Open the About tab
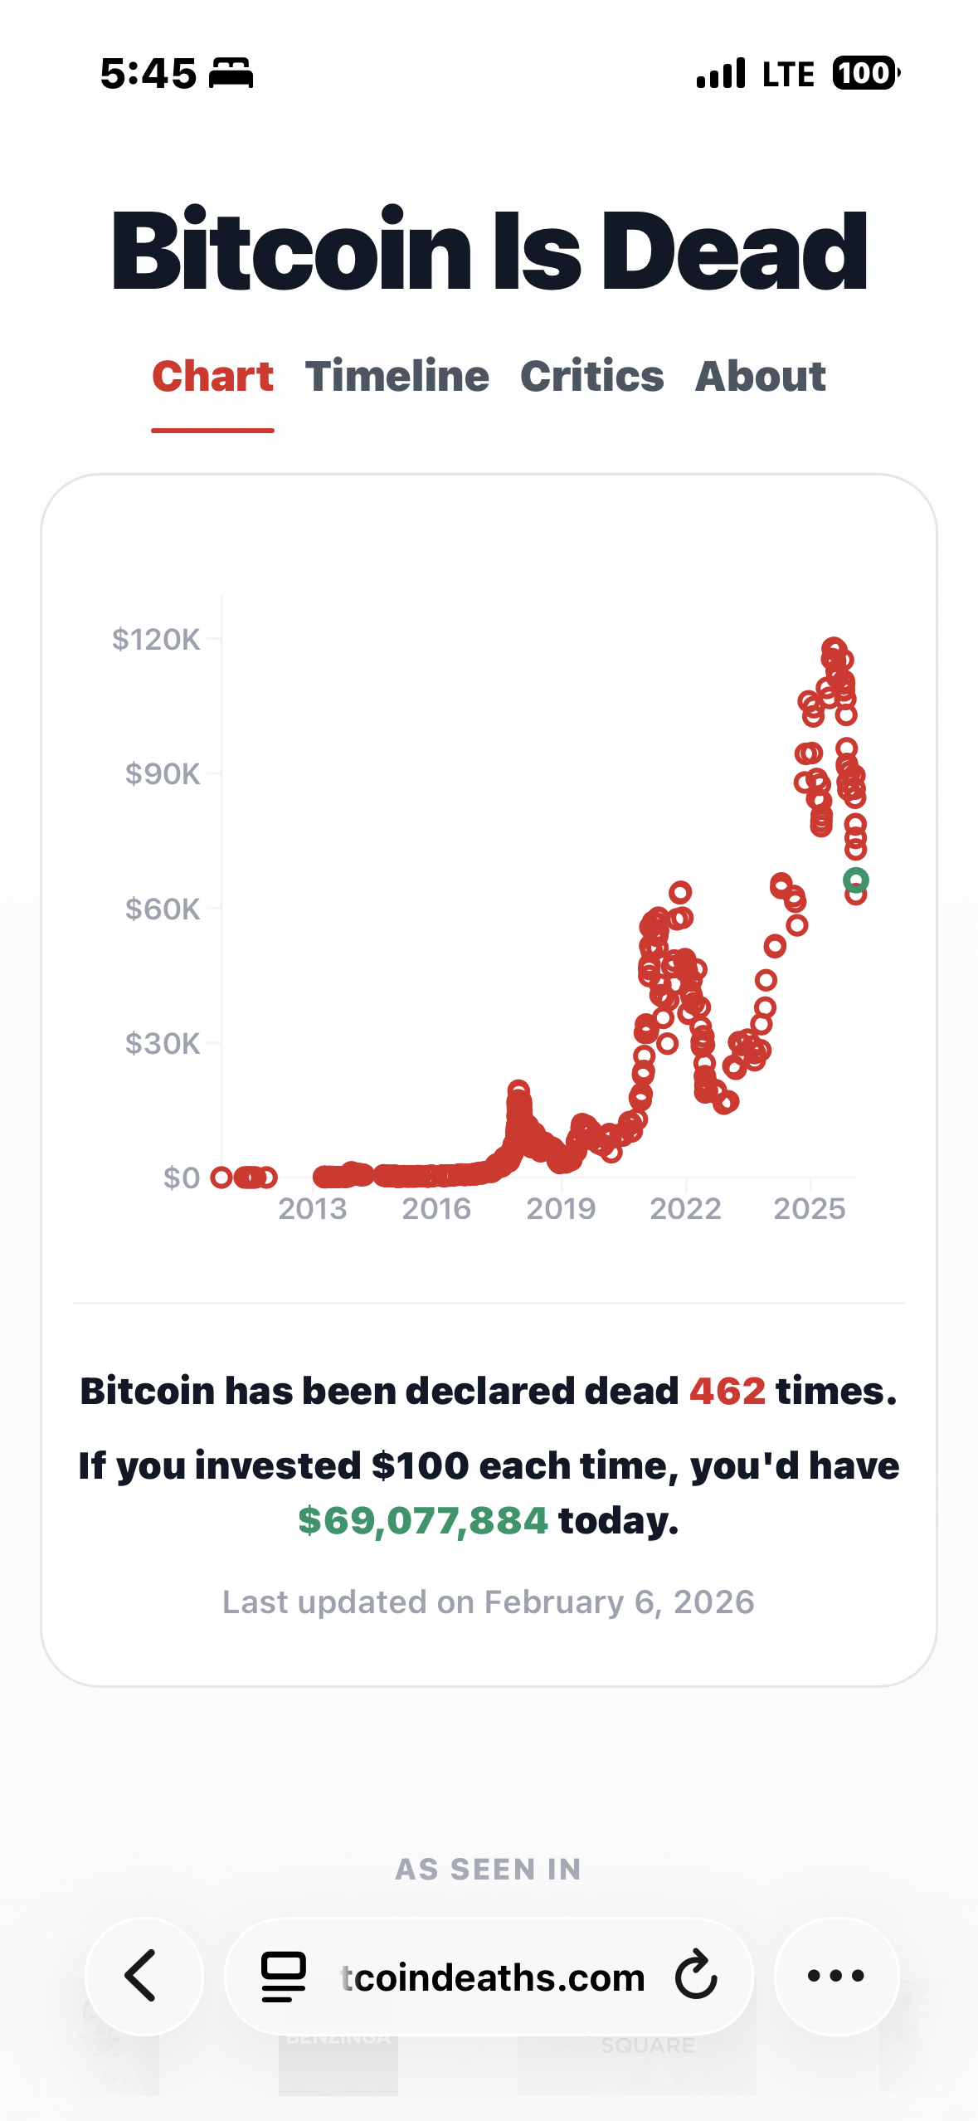 (760, 377)
